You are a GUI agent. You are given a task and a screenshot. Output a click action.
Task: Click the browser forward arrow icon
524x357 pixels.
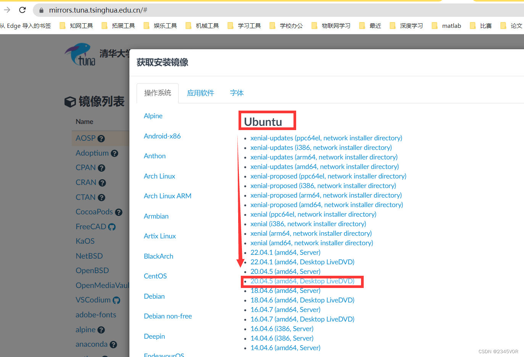pos(7,10)
